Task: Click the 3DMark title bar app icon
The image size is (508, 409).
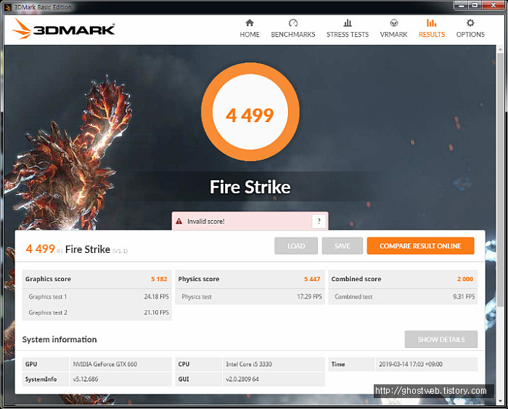Action: [x=8, y=7]
